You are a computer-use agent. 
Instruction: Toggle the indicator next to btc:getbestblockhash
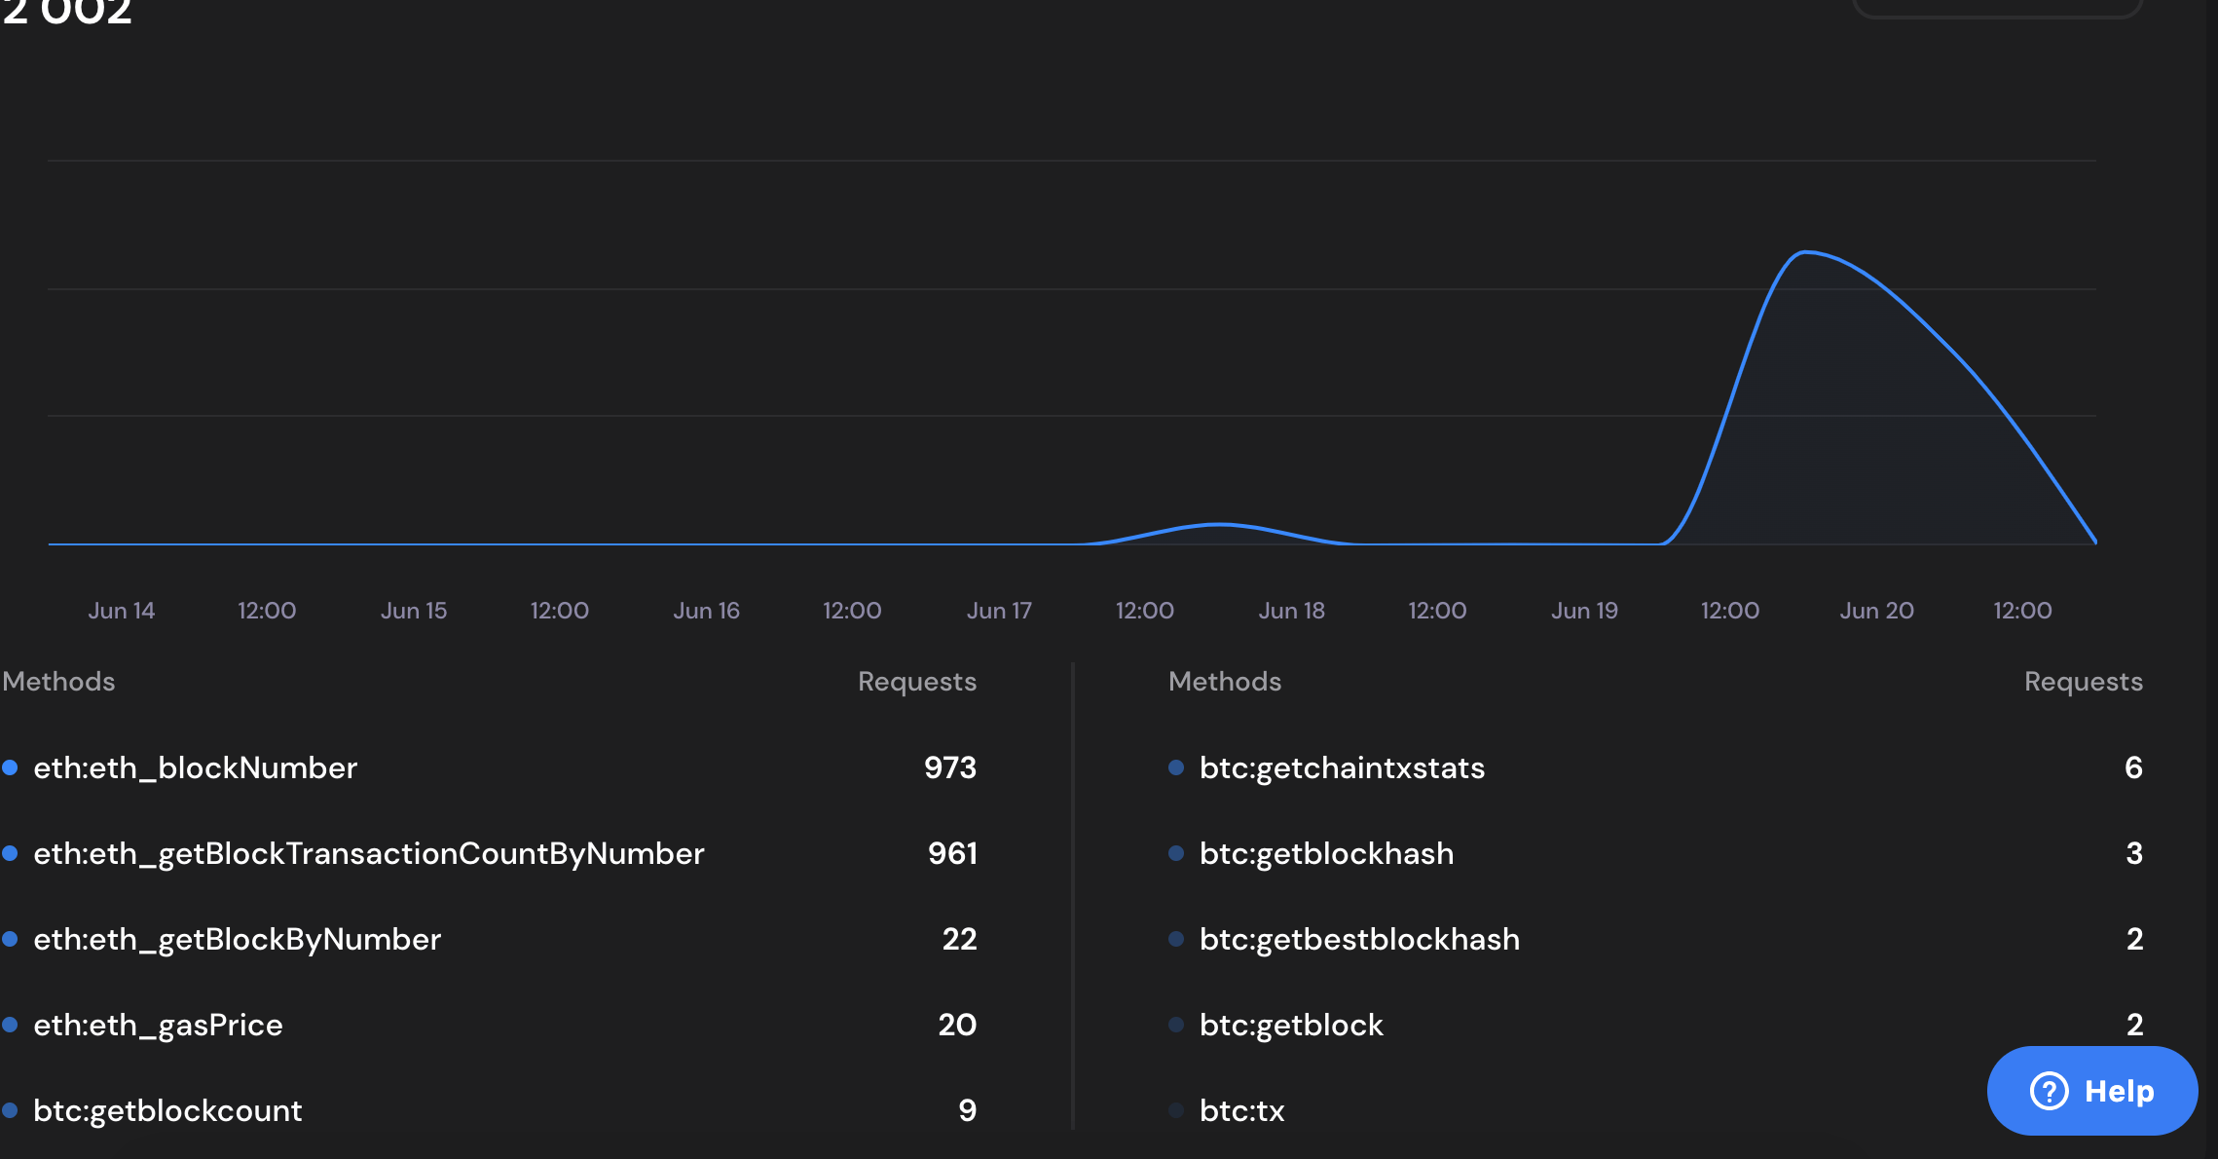click(x=1176, y=940)
